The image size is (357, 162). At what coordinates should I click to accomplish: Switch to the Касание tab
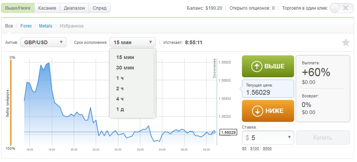tap(47, 8)
